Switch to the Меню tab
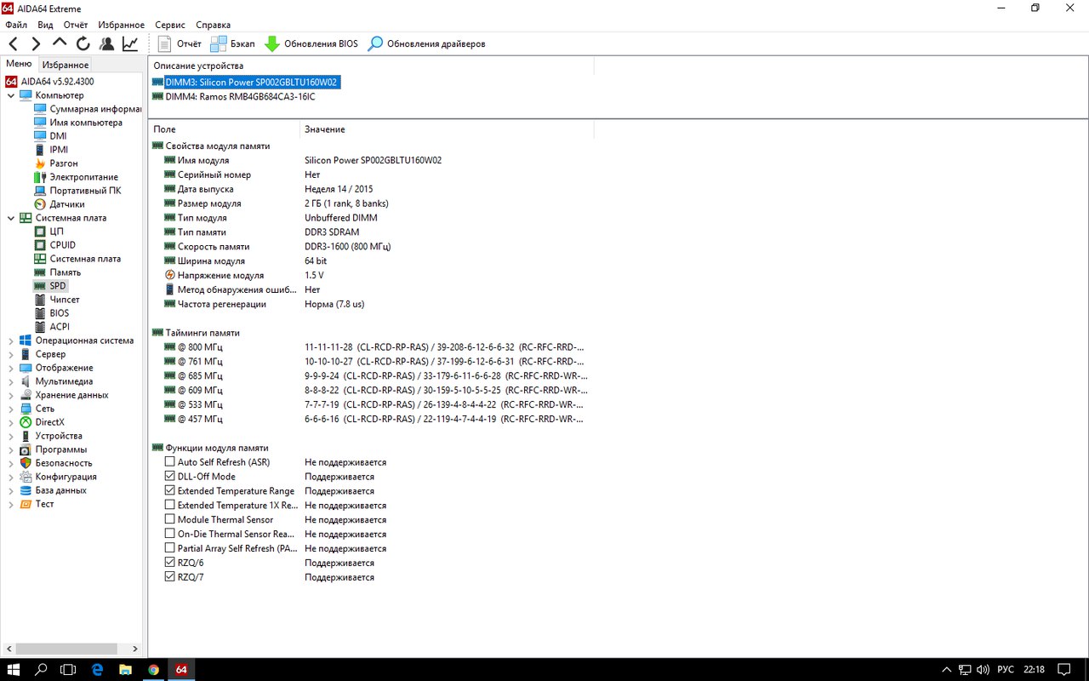The height and width of the screenshot is (681, 1089). tap(19, 64)
